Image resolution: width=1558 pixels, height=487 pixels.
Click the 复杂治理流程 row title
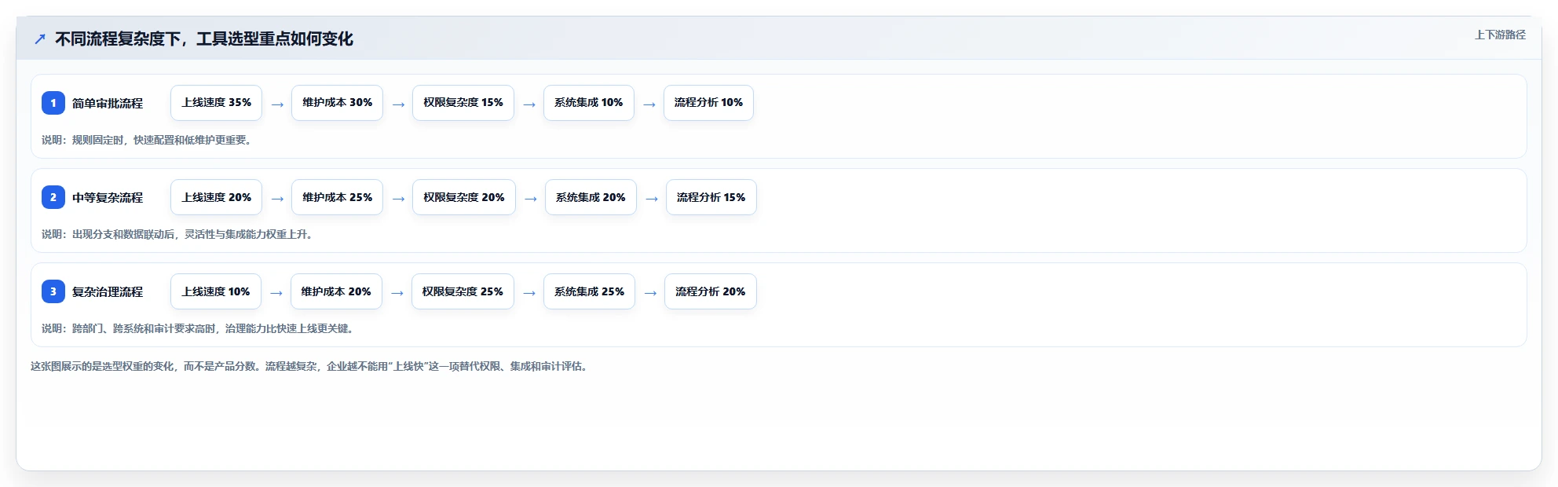tap(108, 291)
